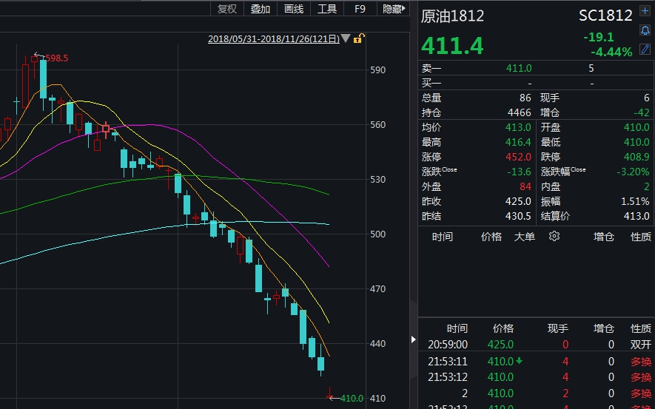Click the 外盘 value 84
Viewport: 655px width, 409px height.
point(525,186)
